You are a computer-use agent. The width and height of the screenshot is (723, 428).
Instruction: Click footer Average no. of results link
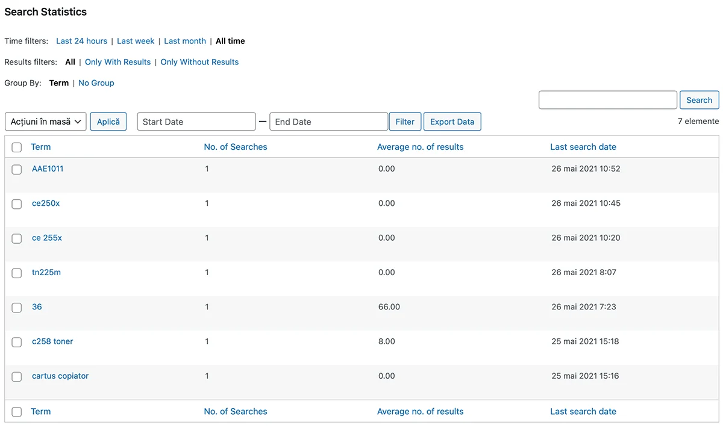click(x=421, y=412)
